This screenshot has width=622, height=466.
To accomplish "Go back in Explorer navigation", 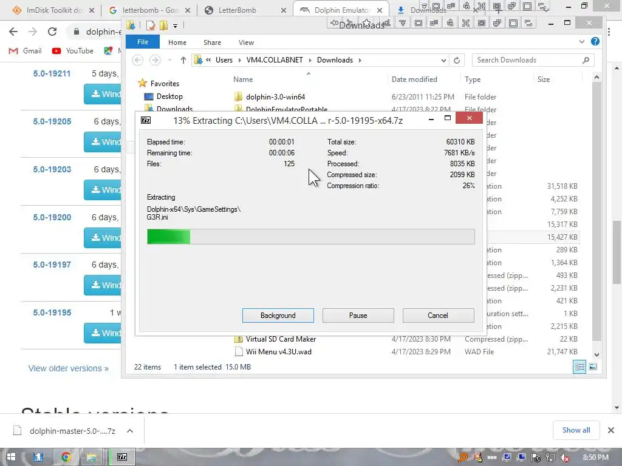I will point(138,60).
